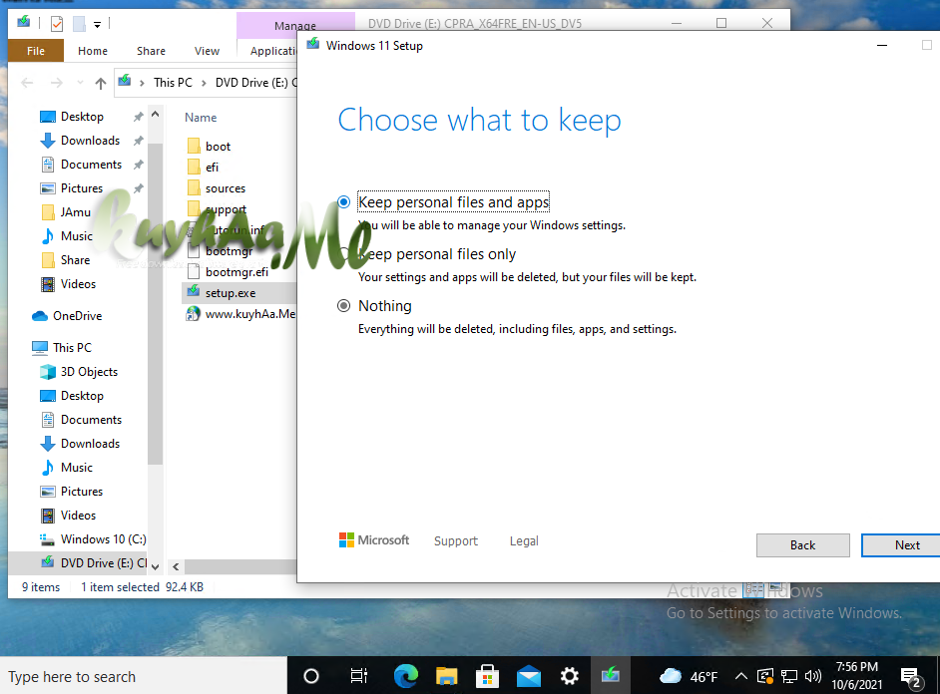Open Cortana circle on taskbar

(311, 677)
